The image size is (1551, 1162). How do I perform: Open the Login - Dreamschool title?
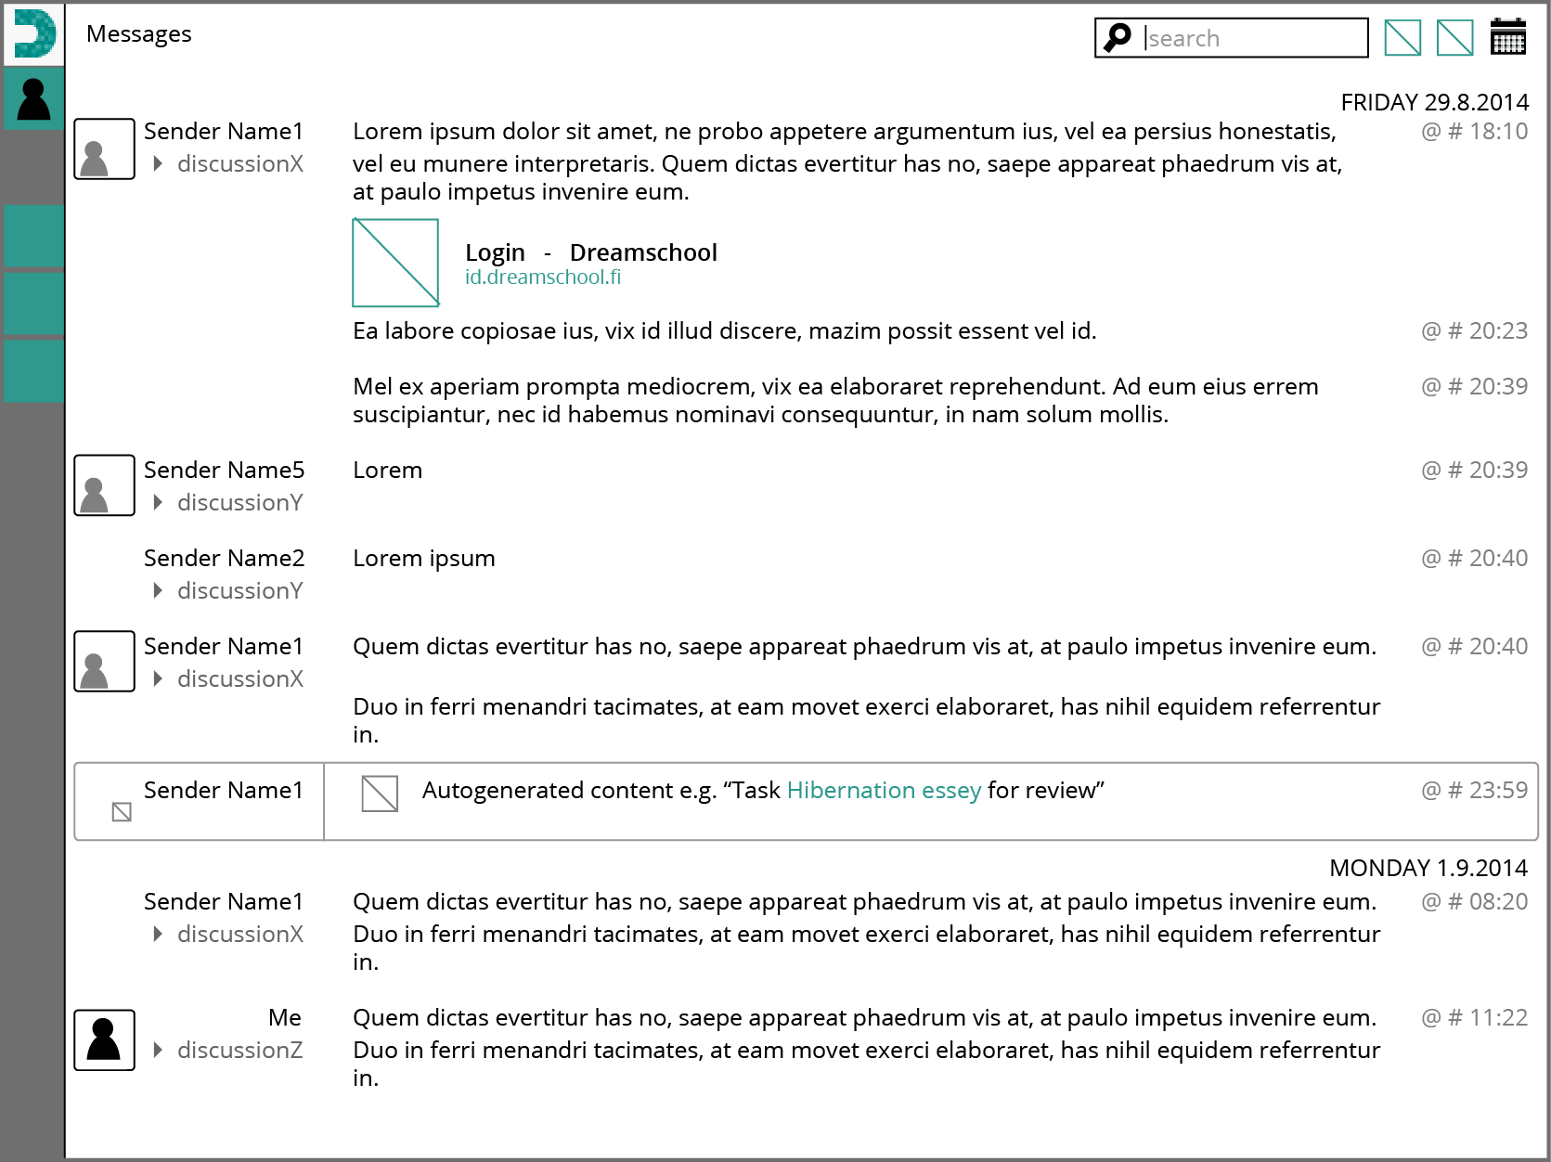pyautogui.click(x=590, y=252)
